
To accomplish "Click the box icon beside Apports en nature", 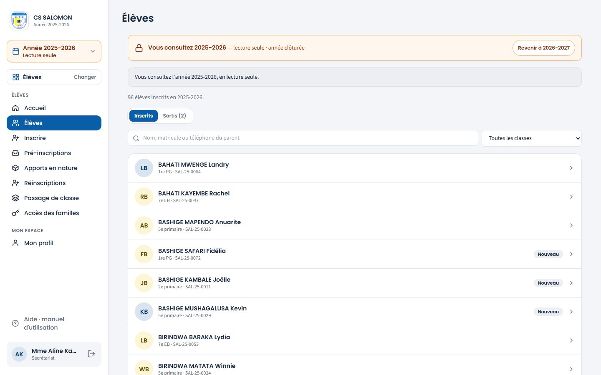I will point(15,168).
